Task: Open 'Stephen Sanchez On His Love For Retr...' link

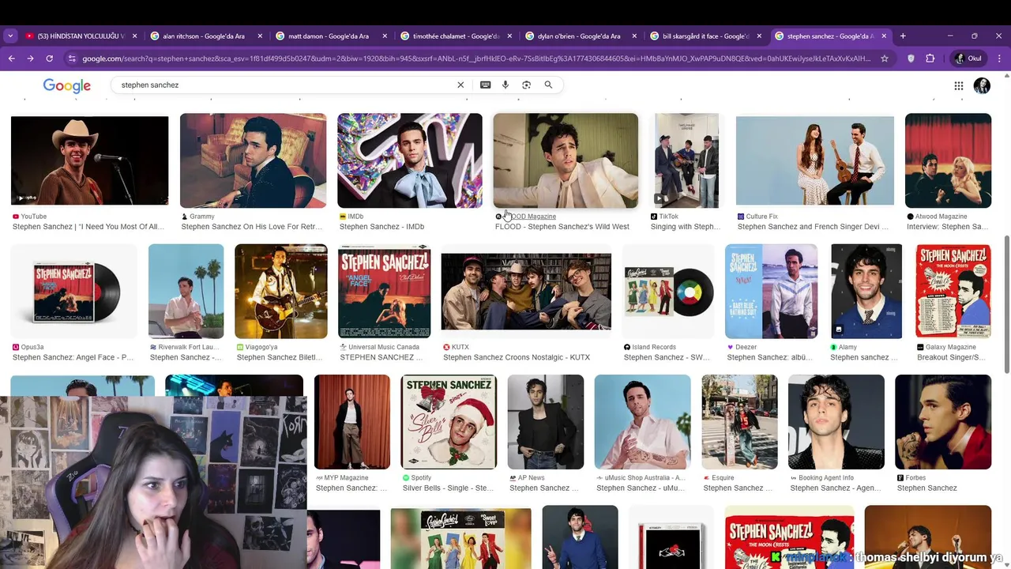Action: [252, 227]
